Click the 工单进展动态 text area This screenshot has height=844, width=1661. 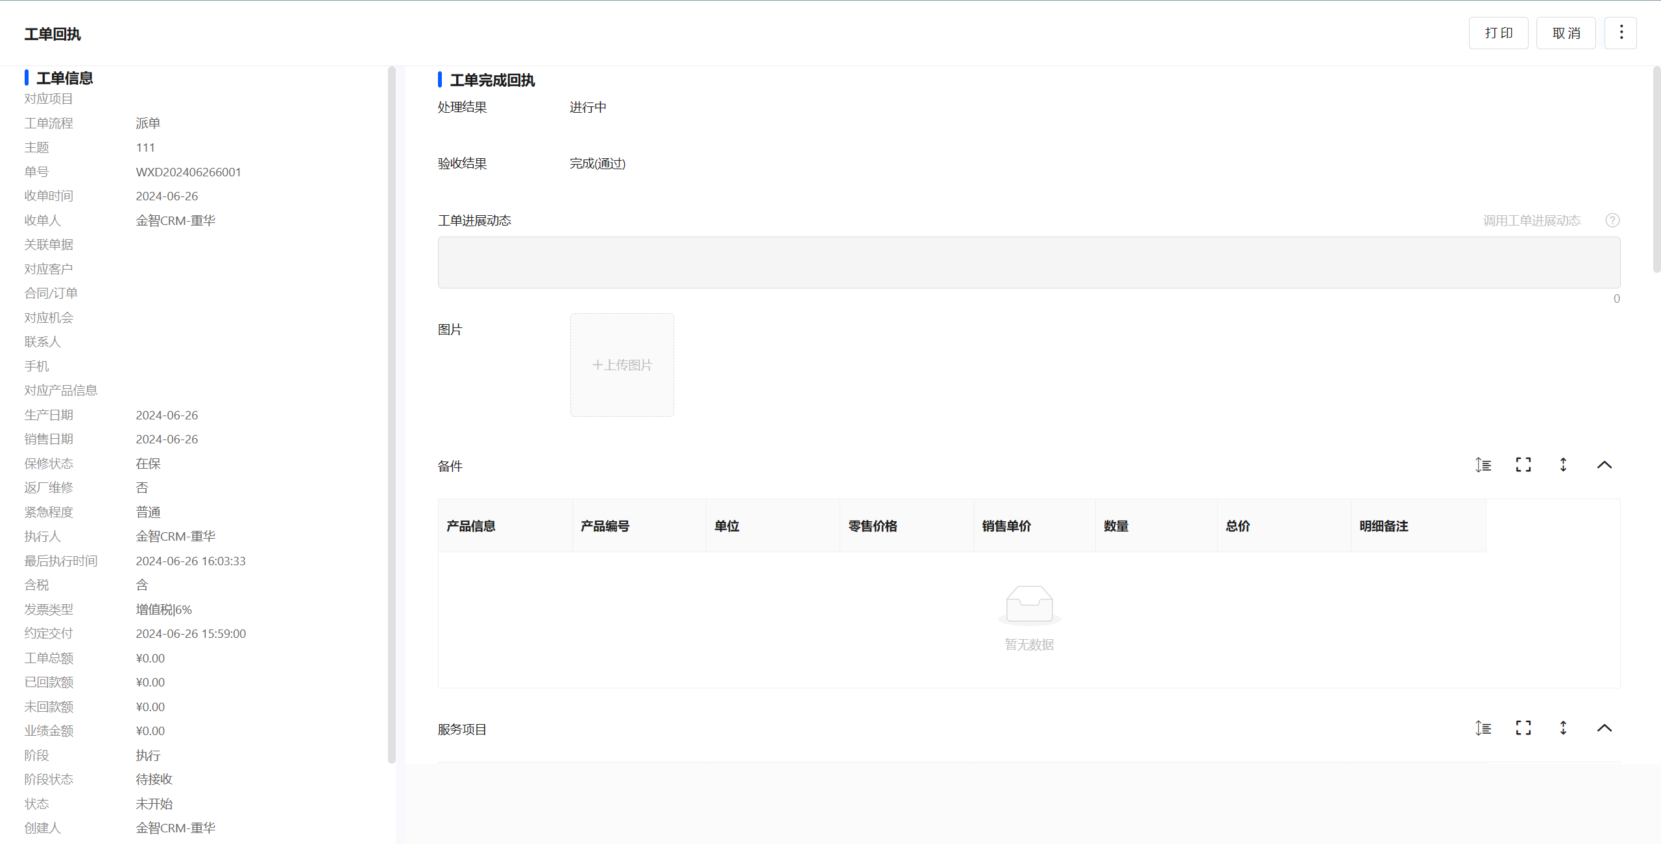point(1028,263)
